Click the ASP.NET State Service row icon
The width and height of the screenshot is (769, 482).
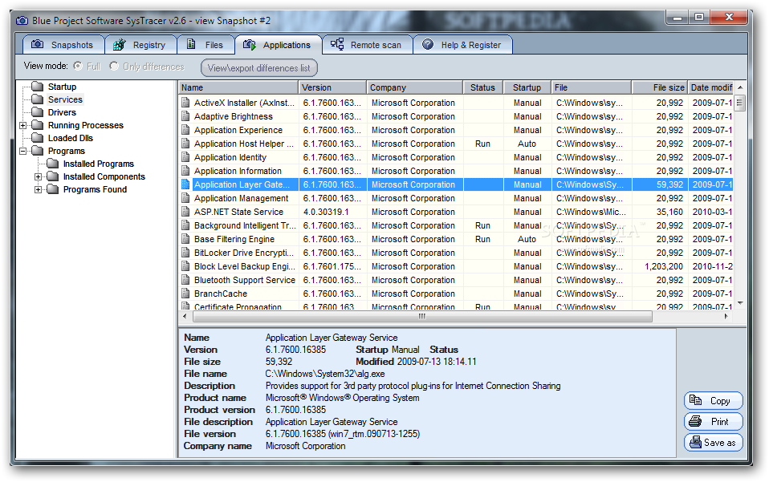[185, 212]
